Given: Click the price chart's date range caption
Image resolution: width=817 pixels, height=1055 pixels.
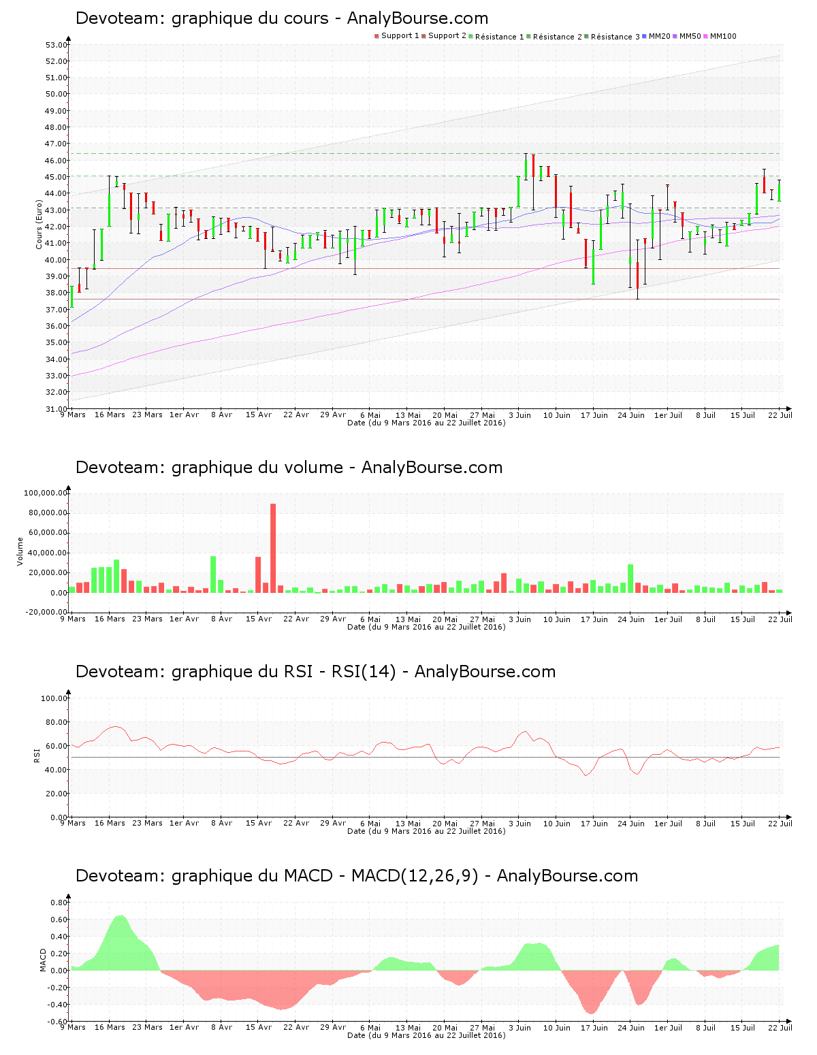Looking at the screenshot, I should (x=426, y=423).
